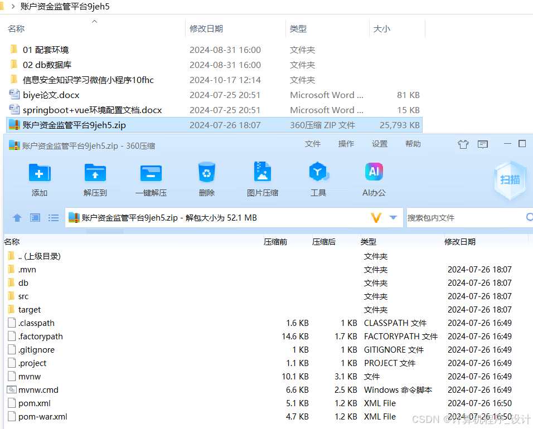This screenshot has width=533, height=429.
Task: Toggle the list view display mode
Action: [53, 218]
